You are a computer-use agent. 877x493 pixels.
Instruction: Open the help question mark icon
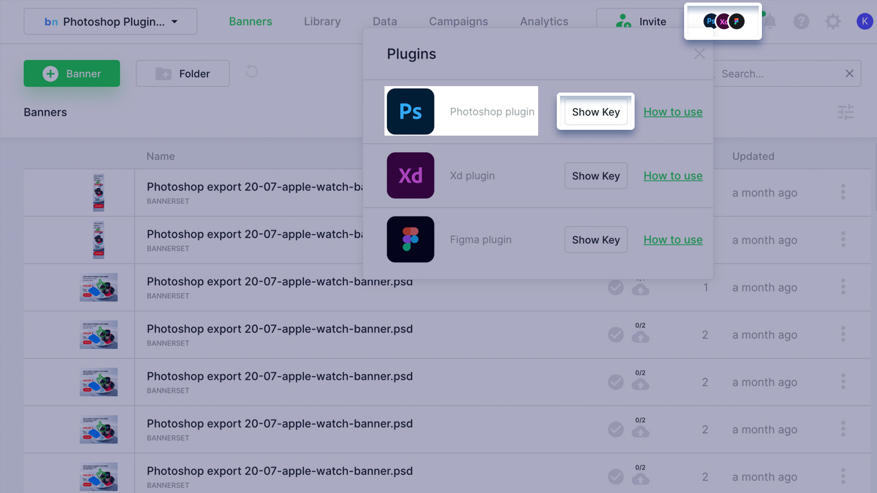point(801,21)
